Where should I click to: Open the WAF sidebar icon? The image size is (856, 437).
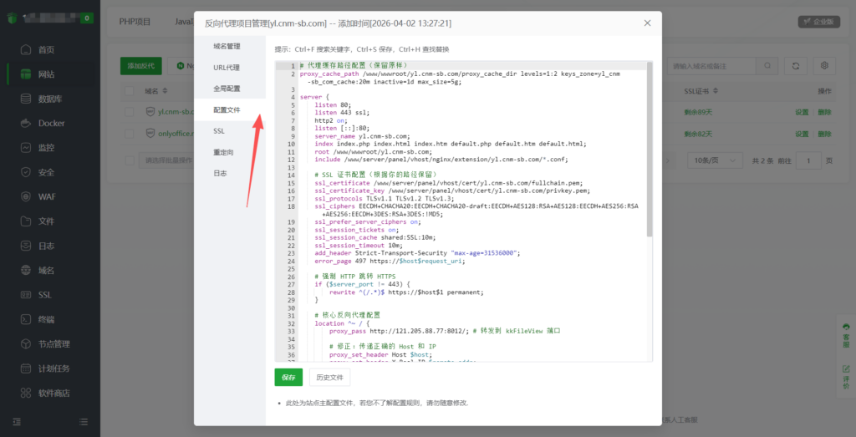(26, 197)
